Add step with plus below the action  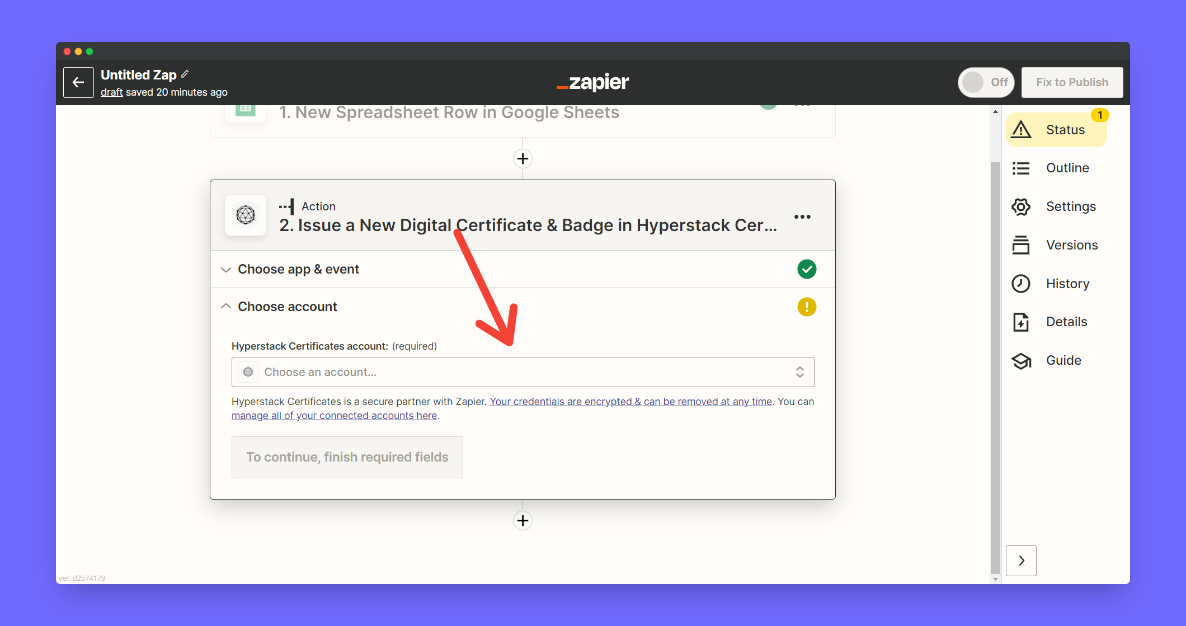[523, 520]
